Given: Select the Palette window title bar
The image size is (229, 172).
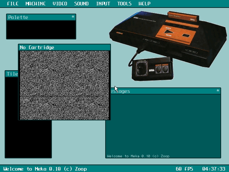Looking at the screenshot, I should 41,17.
